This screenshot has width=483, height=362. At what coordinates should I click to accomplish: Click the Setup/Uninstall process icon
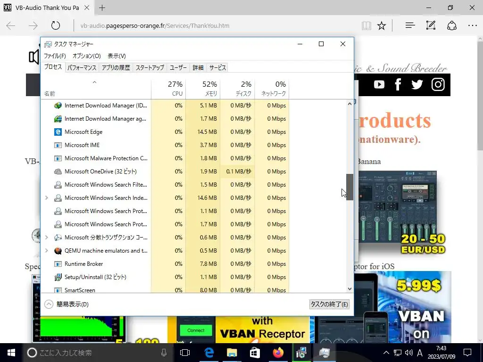click(58, 277)
